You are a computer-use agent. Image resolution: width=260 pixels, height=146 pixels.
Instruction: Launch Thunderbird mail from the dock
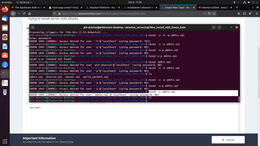click(x=5, y=19)
